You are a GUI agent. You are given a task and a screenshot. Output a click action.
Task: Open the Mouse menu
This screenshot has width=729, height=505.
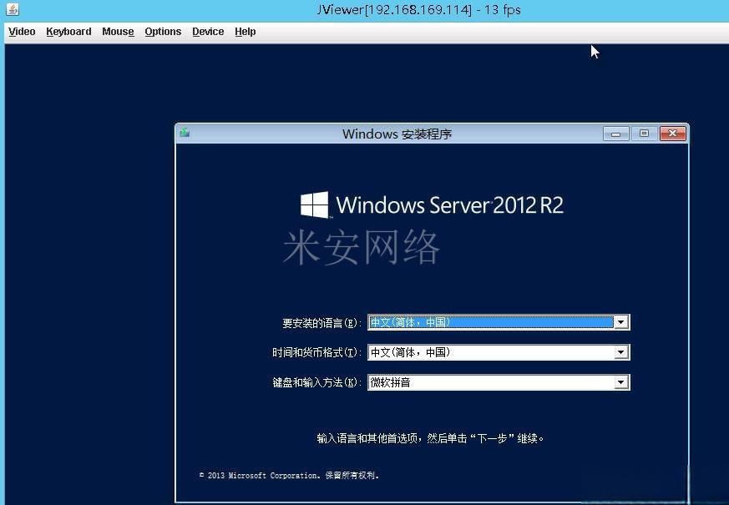pos(118,32)
